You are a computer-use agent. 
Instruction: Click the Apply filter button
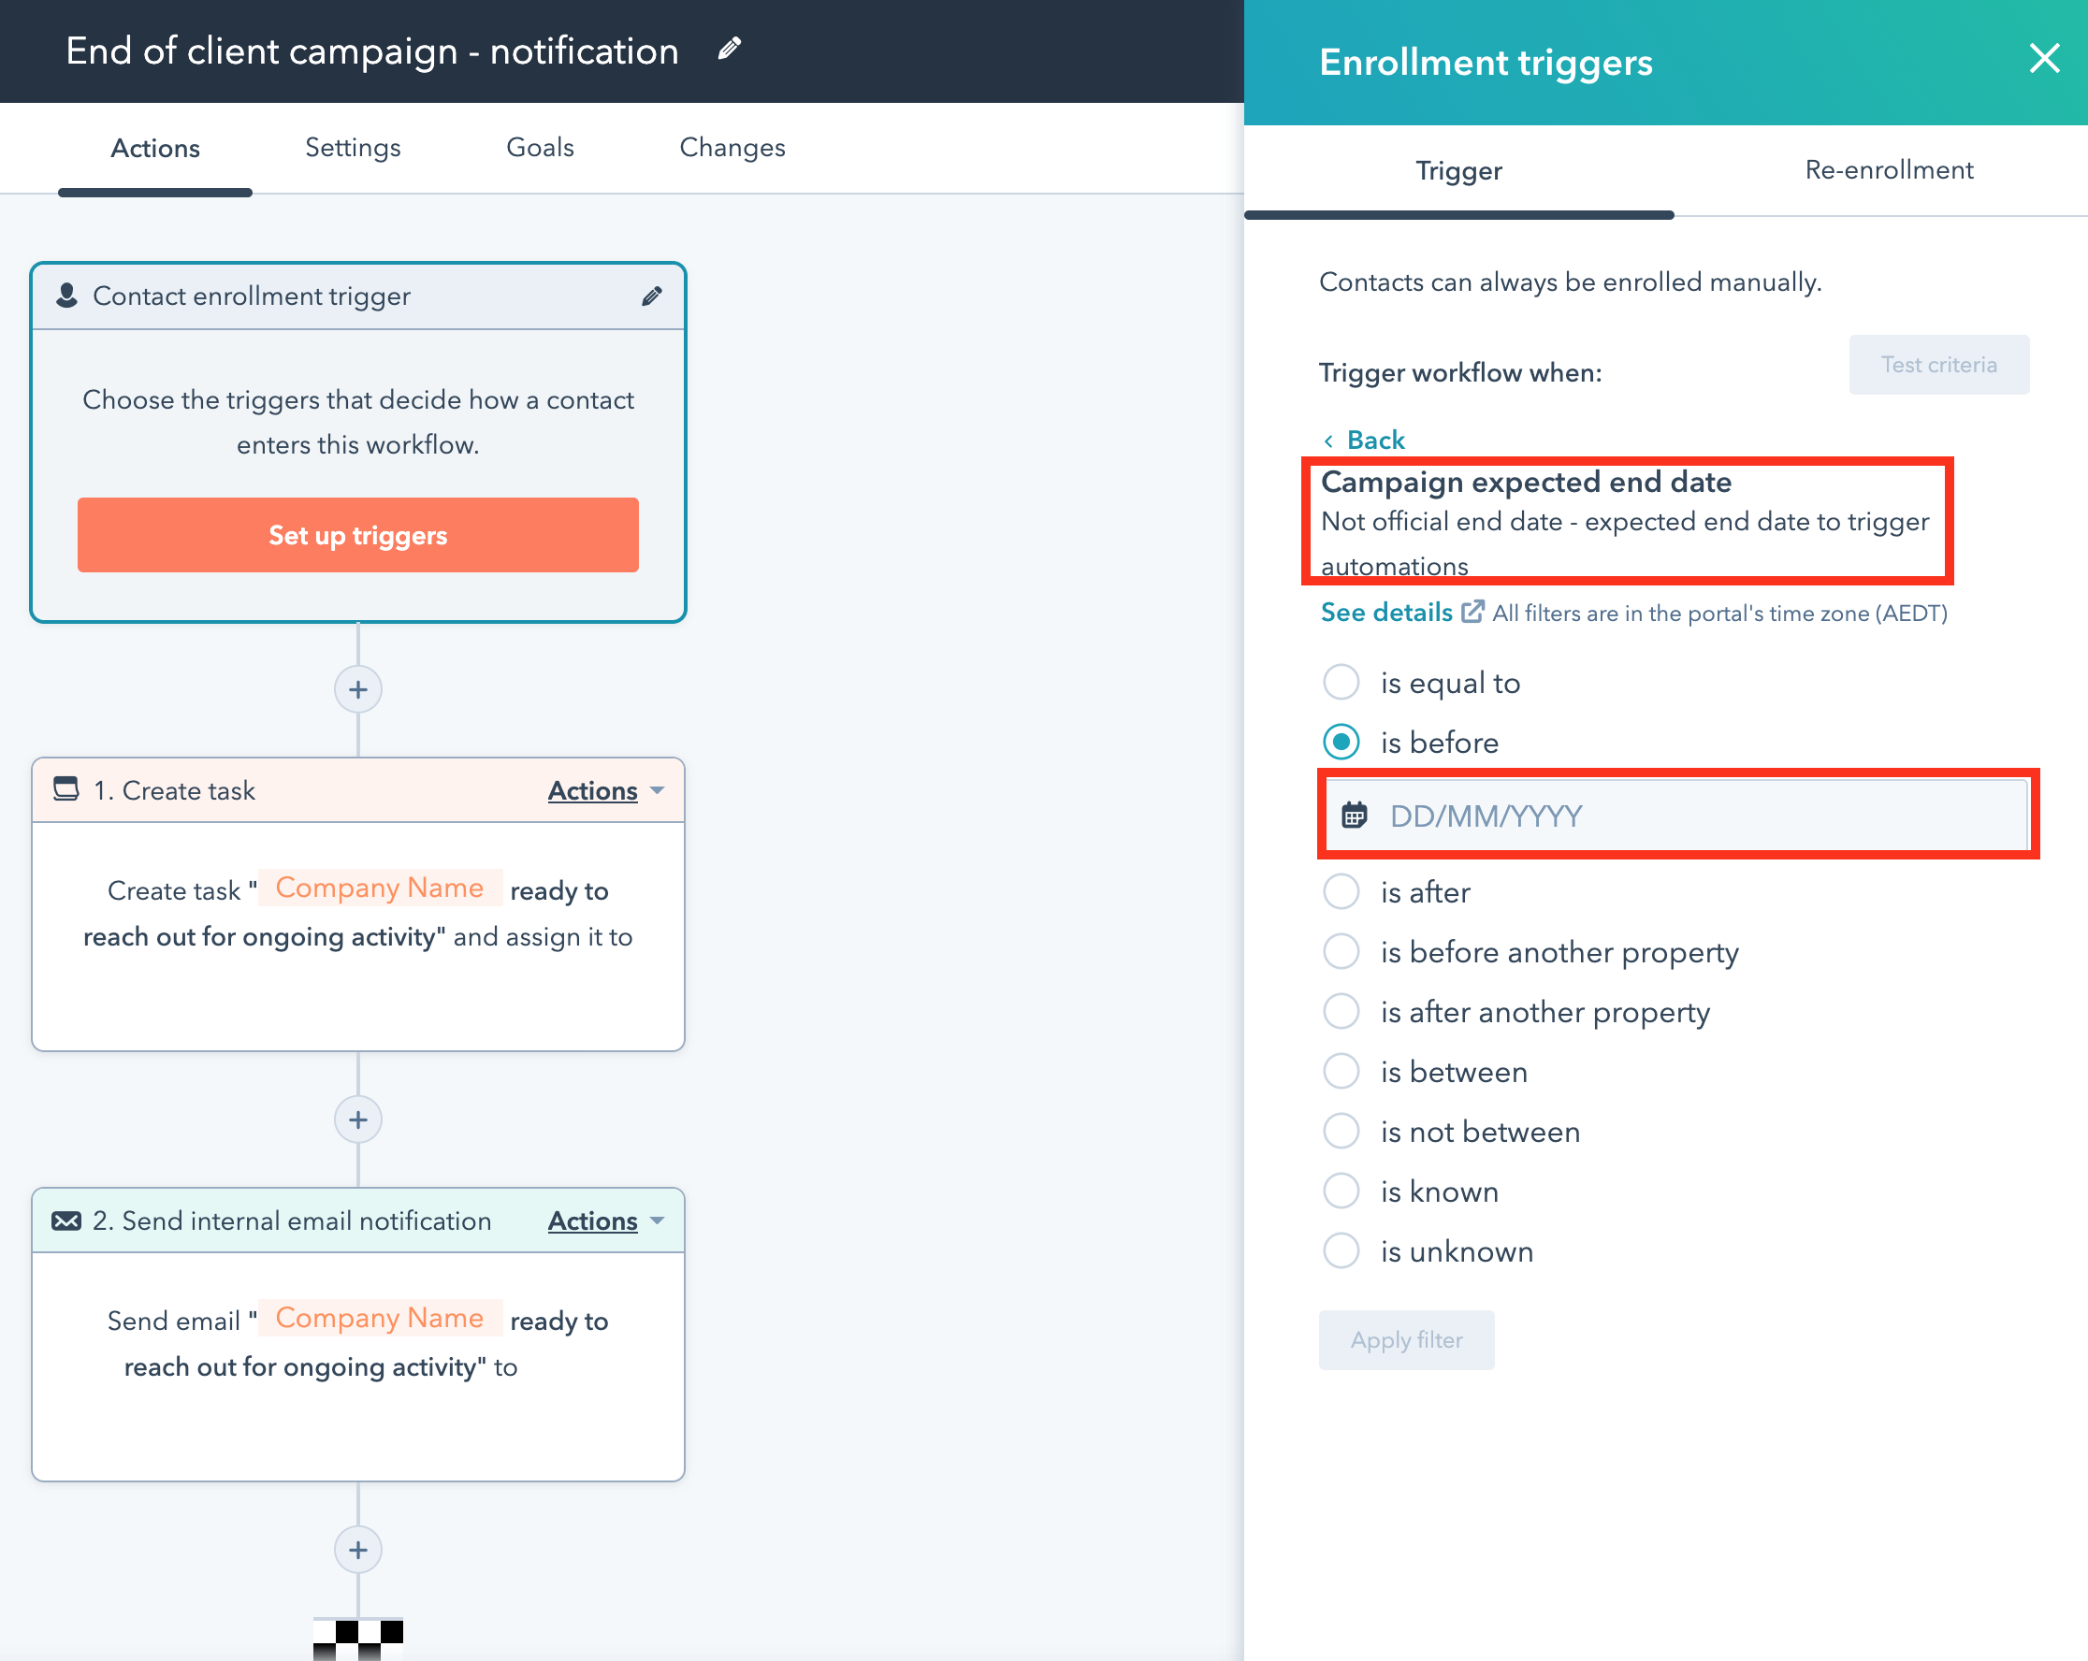(x=1406, y=1339)
